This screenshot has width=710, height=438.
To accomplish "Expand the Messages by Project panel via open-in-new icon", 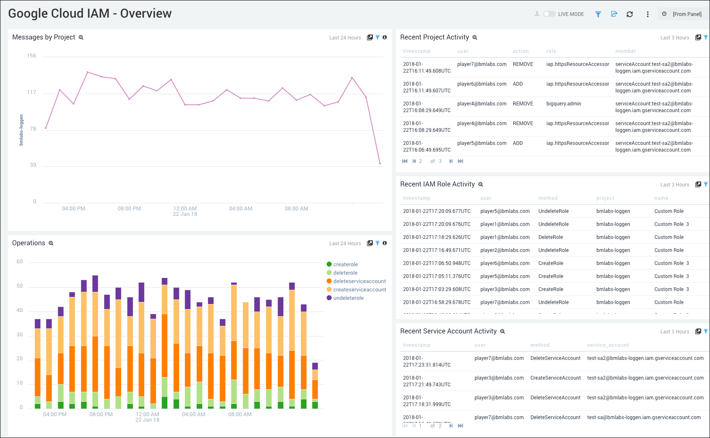I will point(370,37).
